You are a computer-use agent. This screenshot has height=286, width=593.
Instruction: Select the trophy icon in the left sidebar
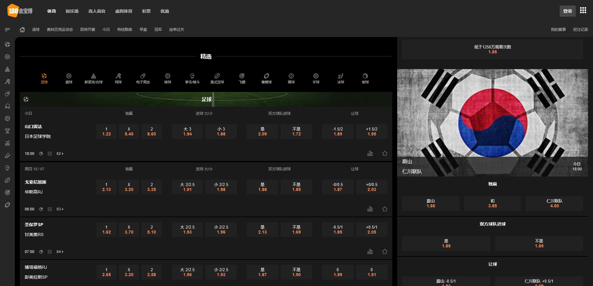(7, 131)
